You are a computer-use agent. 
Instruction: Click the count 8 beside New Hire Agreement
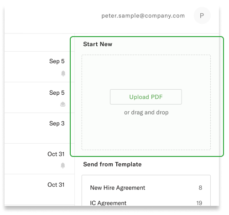click(200, 188)
